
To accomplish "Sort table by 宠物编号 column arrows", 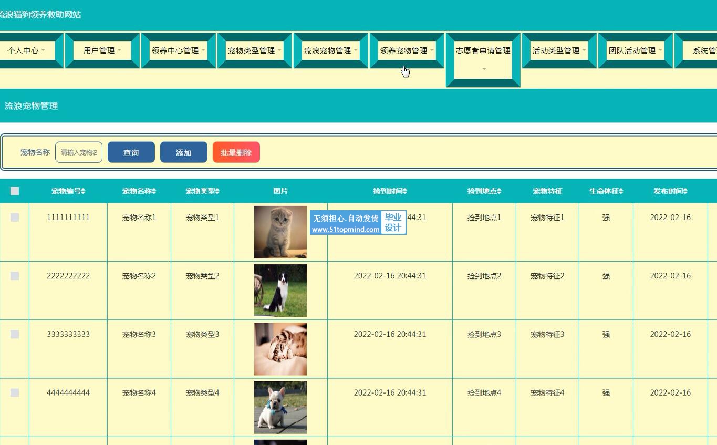I will pyautogui.click(x=83, y=191).
